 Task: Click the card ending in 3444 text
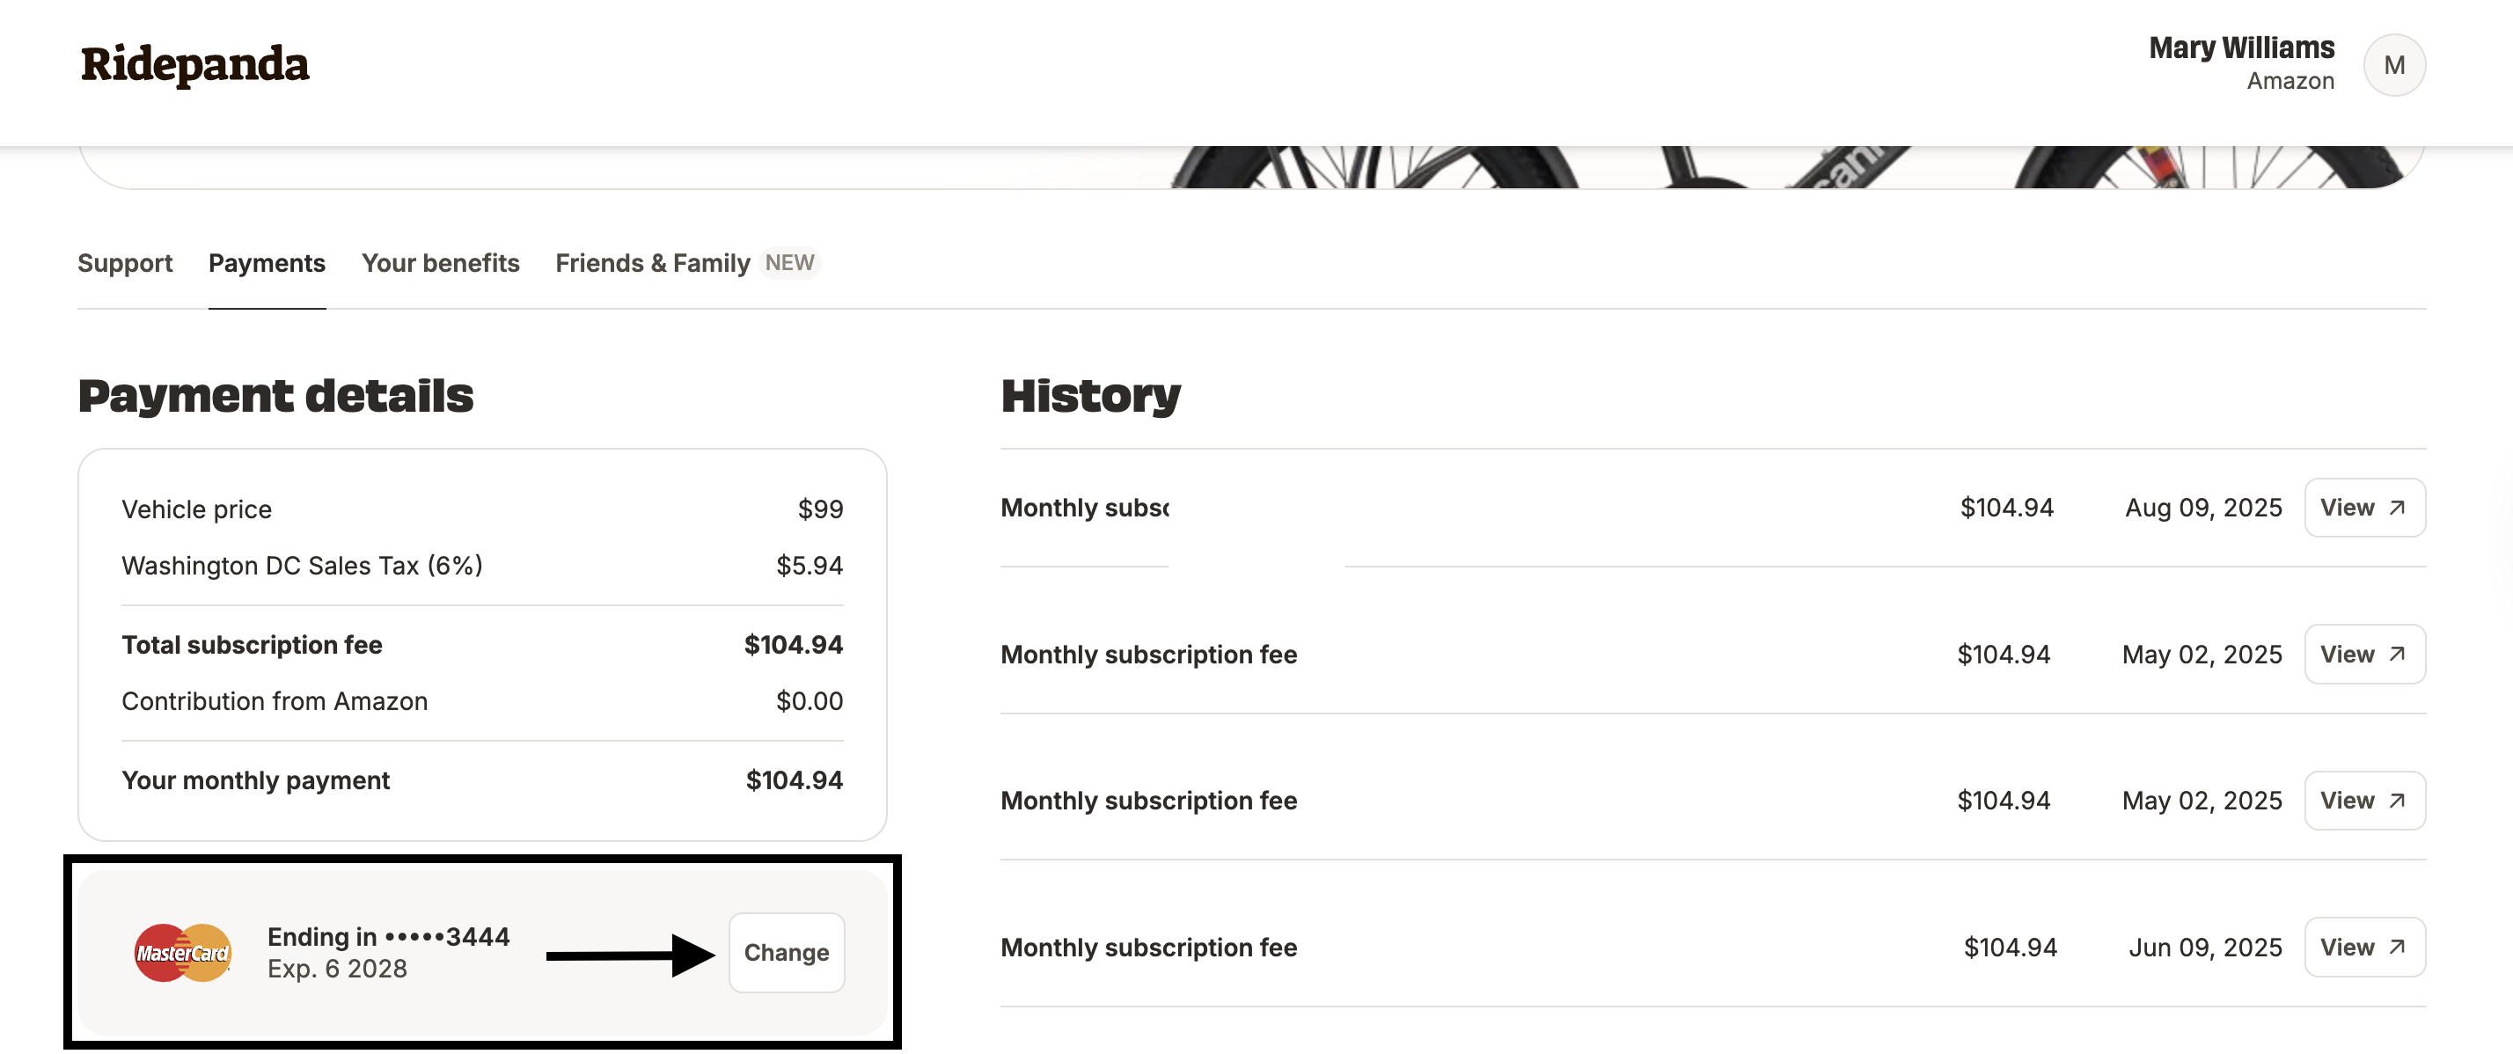click(388, 937)
